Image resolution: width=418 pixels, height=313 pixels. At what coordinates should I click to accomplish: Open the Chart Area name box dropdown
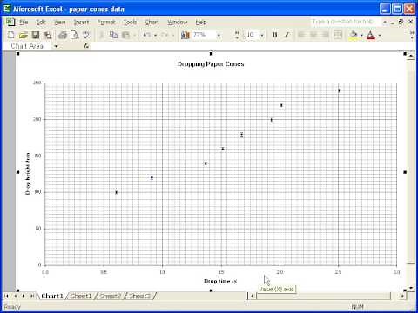click(56, 46)
